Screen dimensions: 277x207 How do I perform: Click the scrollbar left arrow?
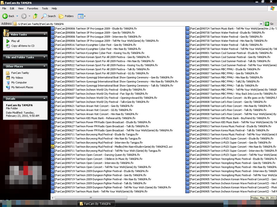(x=52, y=198)
